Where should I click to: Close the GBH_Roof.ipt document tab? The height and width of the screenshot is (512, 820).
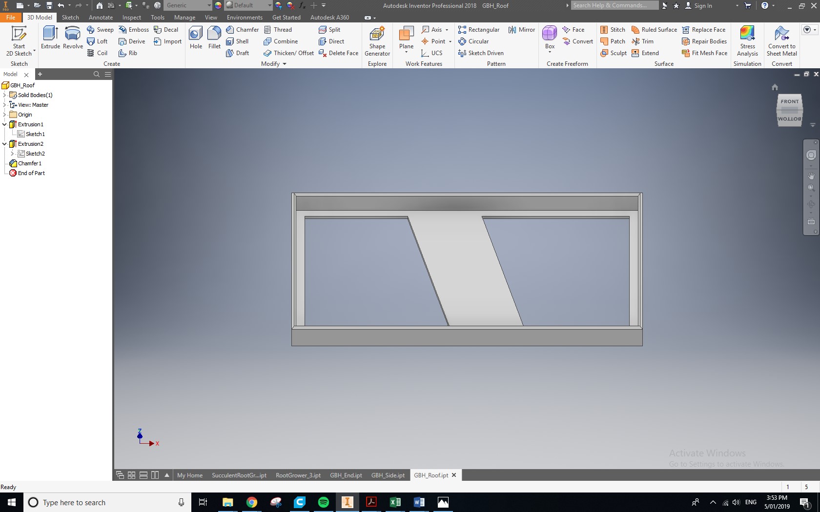pos(454,475)
